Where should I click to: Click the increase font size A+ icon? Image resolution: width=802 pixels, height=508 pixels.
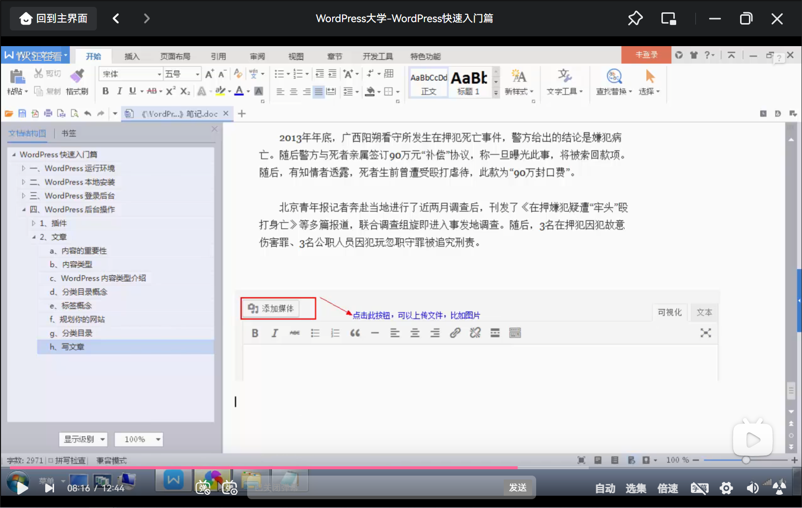209,74
